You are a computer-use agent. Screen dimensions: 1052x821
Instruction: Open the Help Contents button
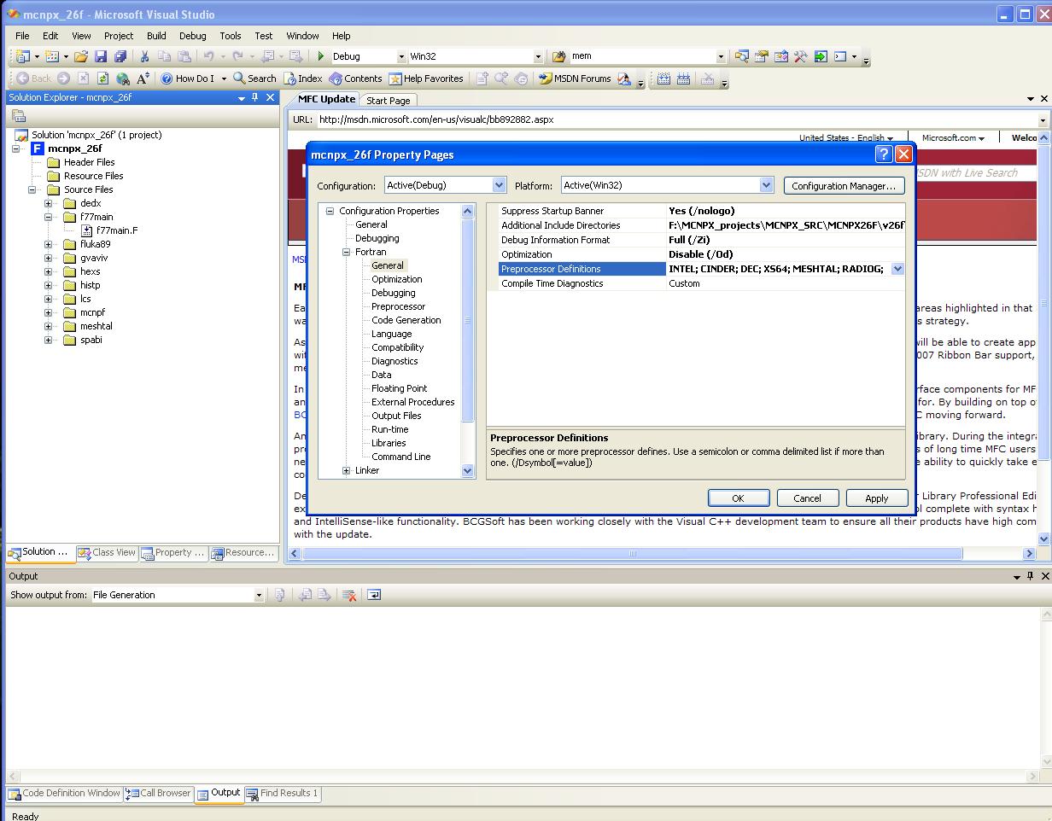(x=355, y=79)
